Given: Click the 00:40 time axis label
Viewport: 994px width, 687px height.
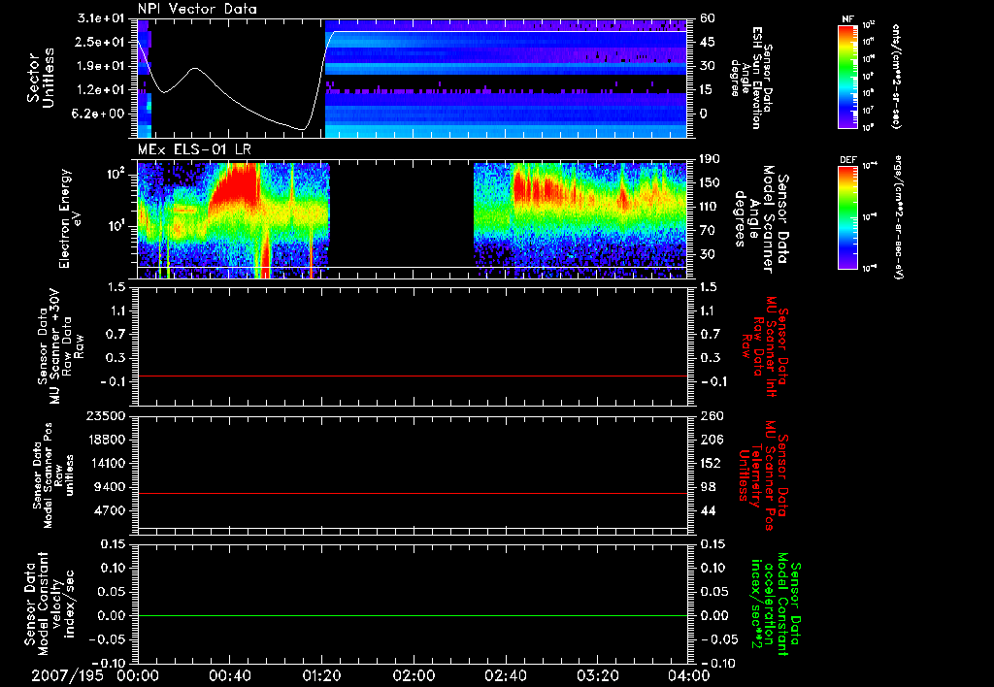Looking at the screenshot, I should pyautogui.click(x=229, y=675).
